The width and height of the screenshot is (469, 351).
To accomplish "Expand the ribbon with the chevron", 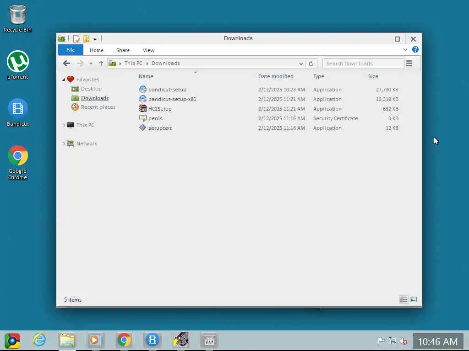I will tap(405, 49).
